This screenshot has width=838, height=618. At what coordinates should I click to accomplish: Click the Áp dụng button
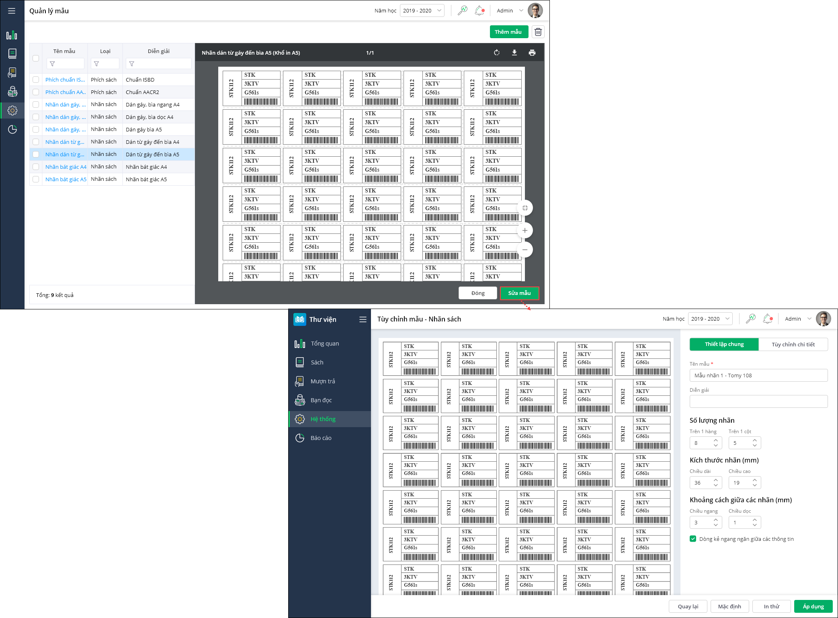coord(813,606)
